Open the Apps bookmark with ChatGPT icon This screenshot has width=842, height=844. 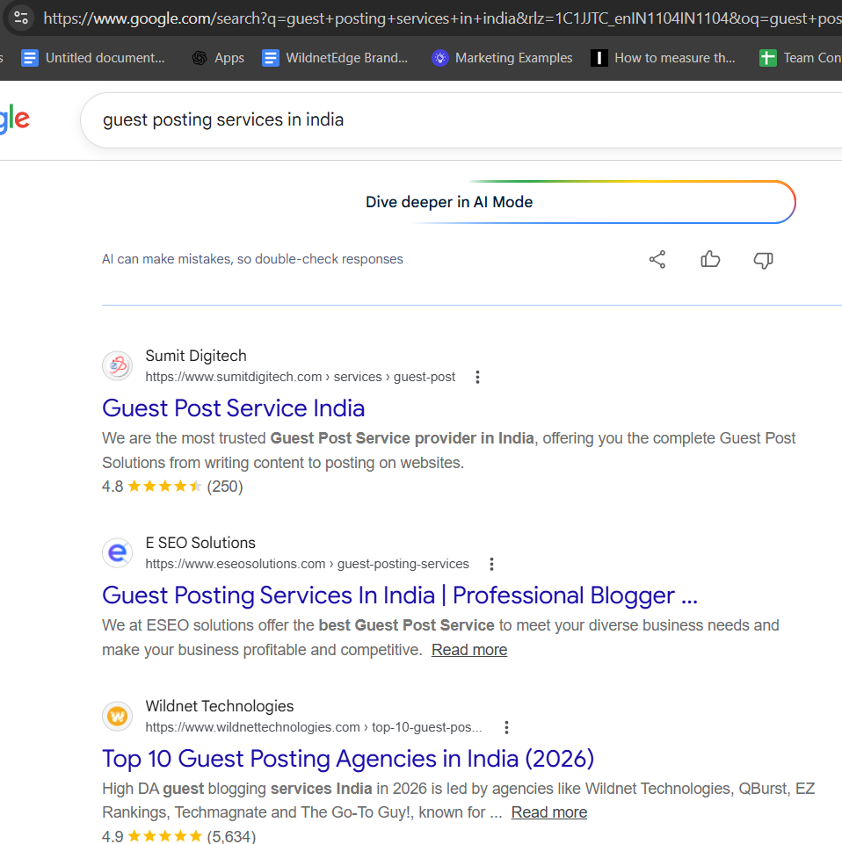pos(218,58)
